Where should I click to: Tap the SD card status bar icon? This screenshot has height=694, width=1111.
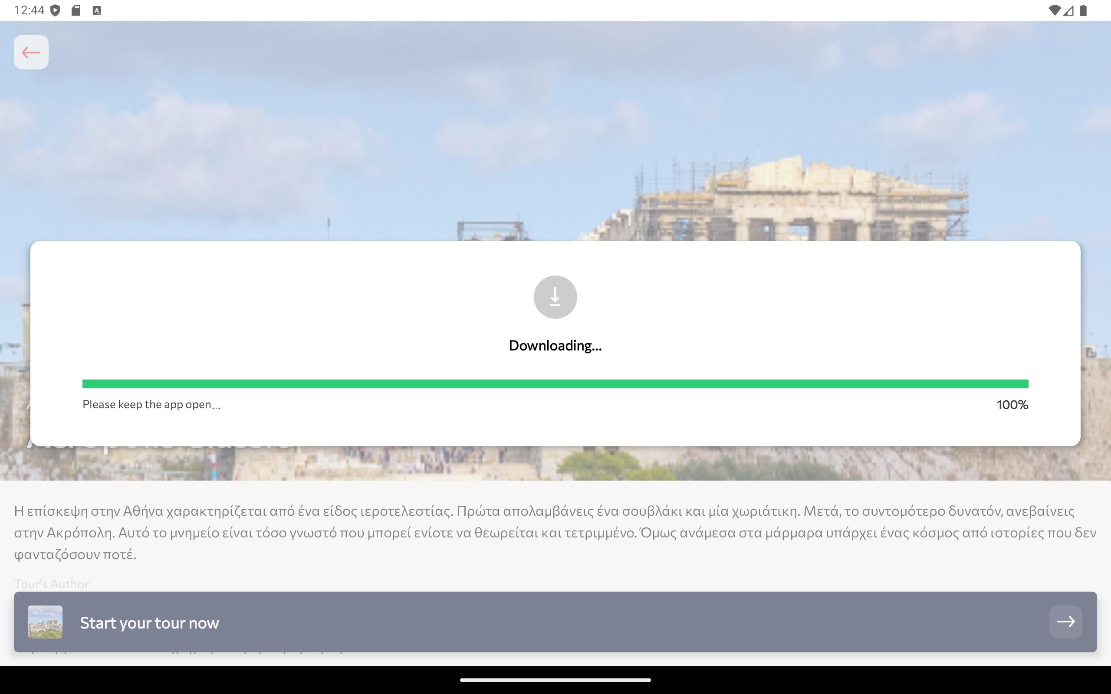coord(76,10)
